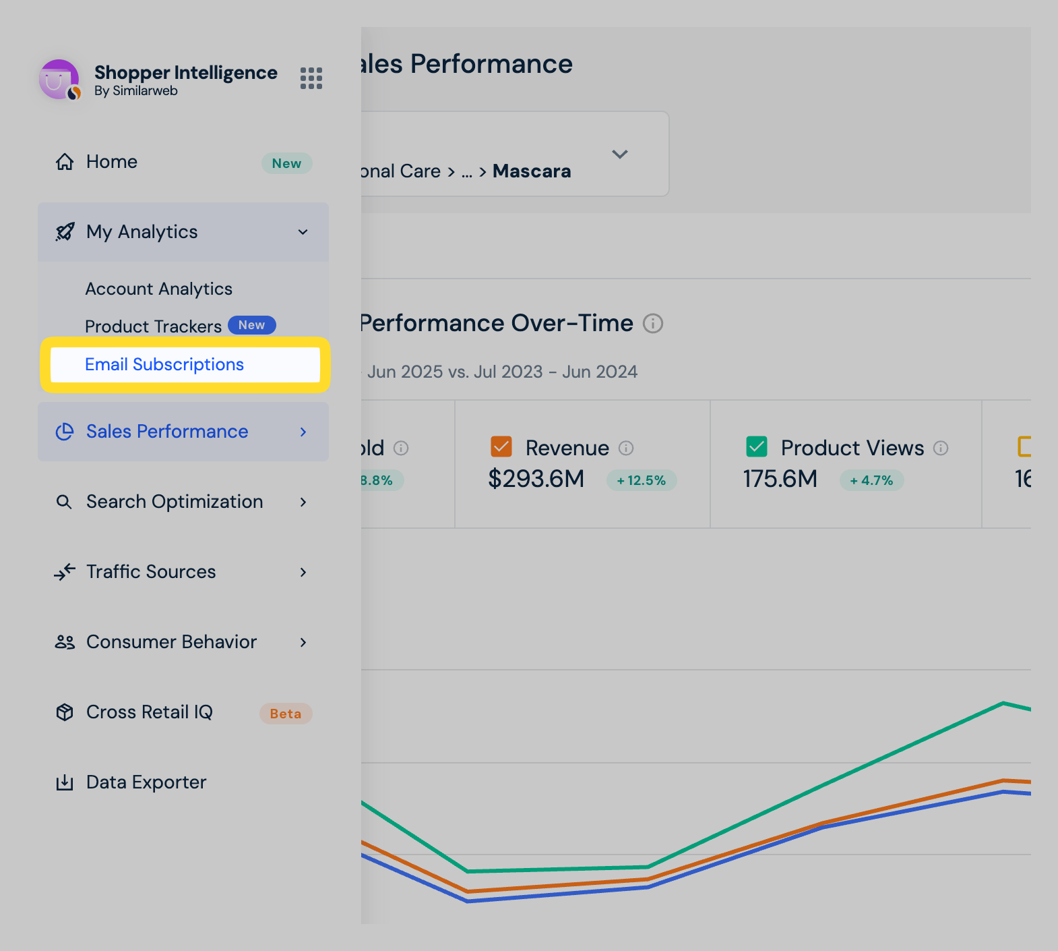The height and width of the screenshot is (951, 1058).
Task: Click the Mascara breadcrumb text
Action: [532, 171]
